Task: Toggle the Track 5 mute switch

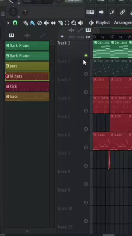Action: click(86, 129)
